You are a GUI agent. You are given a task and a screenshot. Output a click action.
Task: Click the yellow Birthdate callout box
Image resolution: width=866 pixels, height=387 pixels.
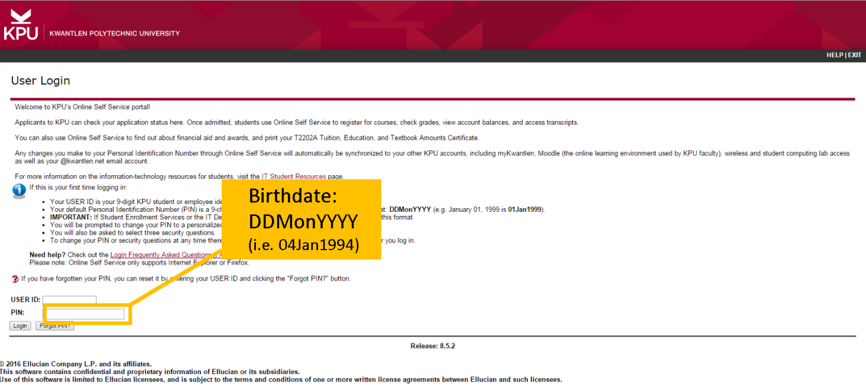301,219
